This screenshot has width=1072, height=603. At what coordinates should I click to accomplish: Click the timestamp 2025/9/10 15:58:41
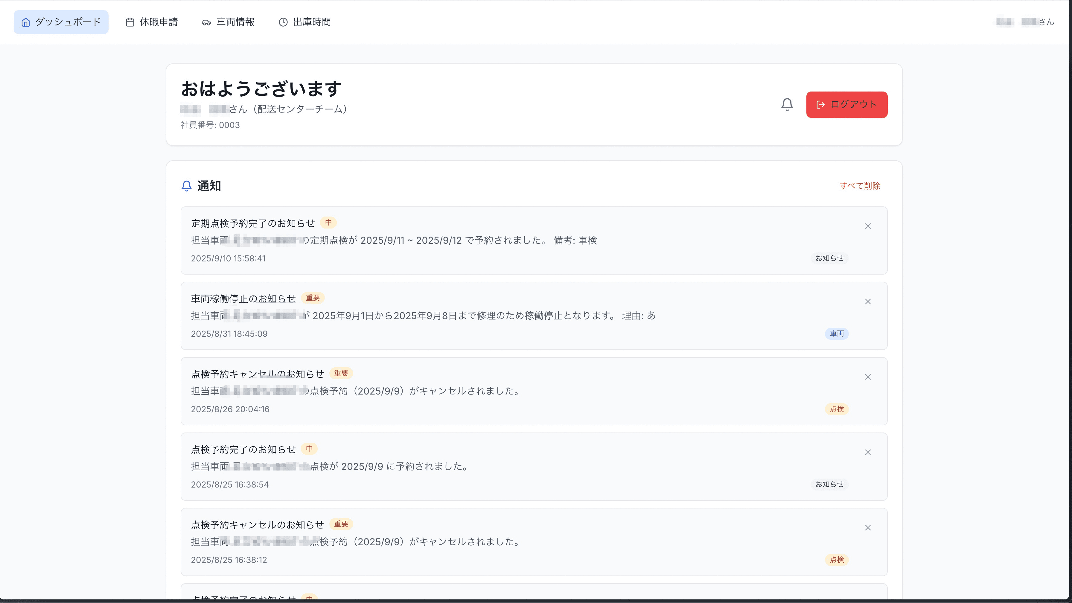point(228,258)
